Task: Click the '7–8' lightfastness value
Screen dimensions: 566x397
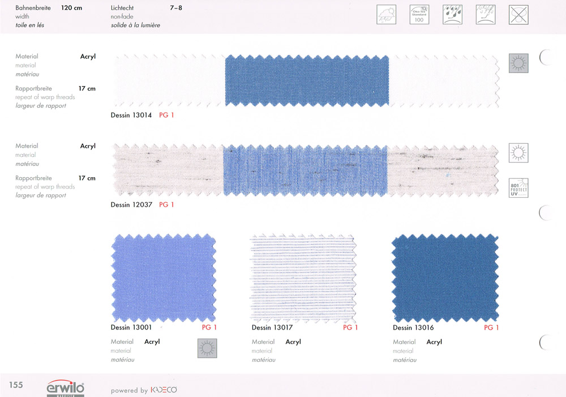Action: (176, 7)
